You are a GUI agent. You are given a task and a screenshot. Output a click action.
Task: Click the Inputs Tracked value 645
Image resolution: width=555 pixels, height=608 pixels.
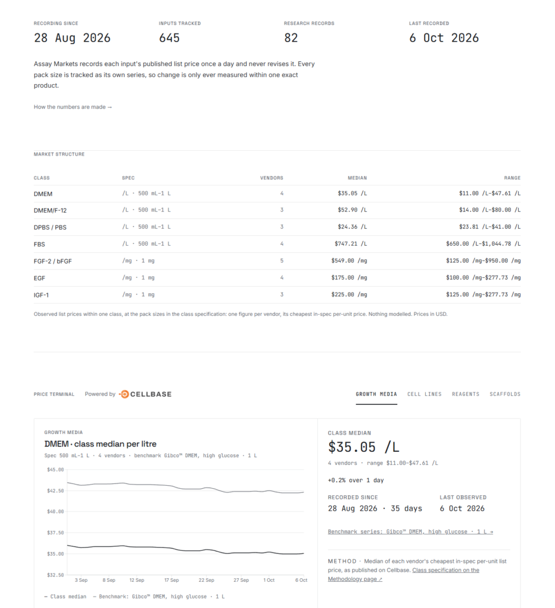pyautogui.click(x=169, y=38)
